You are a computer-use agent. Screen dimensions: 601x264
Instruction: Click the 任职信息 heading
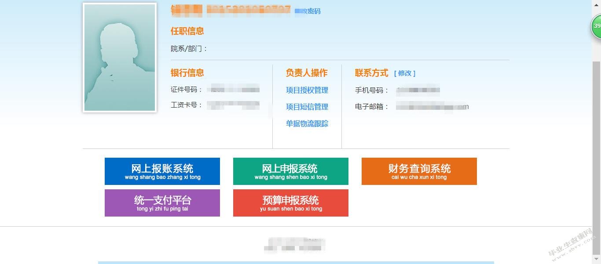click(187, 31)
